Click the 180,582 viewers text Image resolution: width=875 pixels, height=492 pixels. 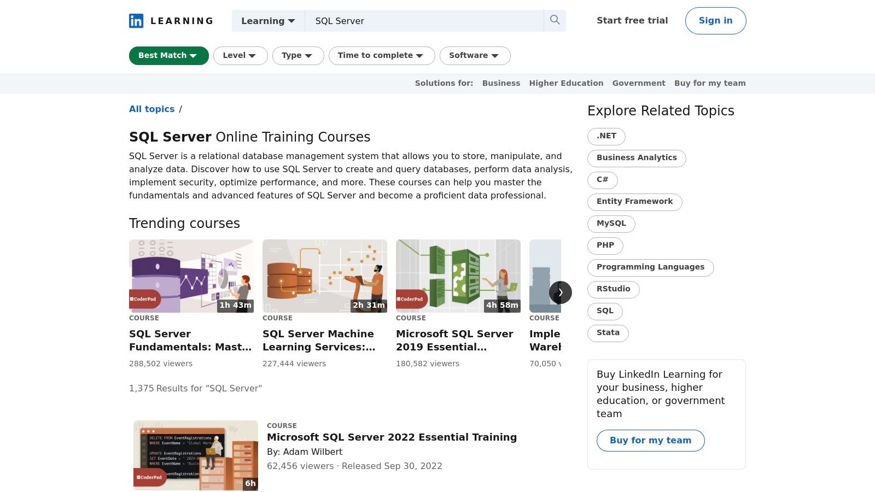pyautogui.click(x=428, y=364)
